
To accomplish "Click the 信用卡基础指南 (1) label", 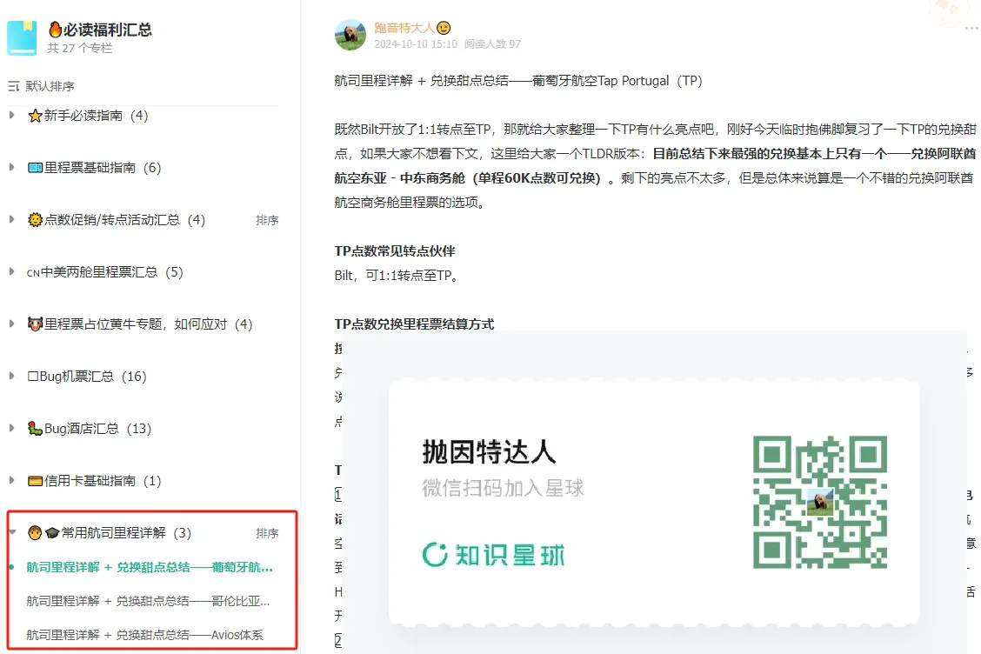I will point(103,481).
